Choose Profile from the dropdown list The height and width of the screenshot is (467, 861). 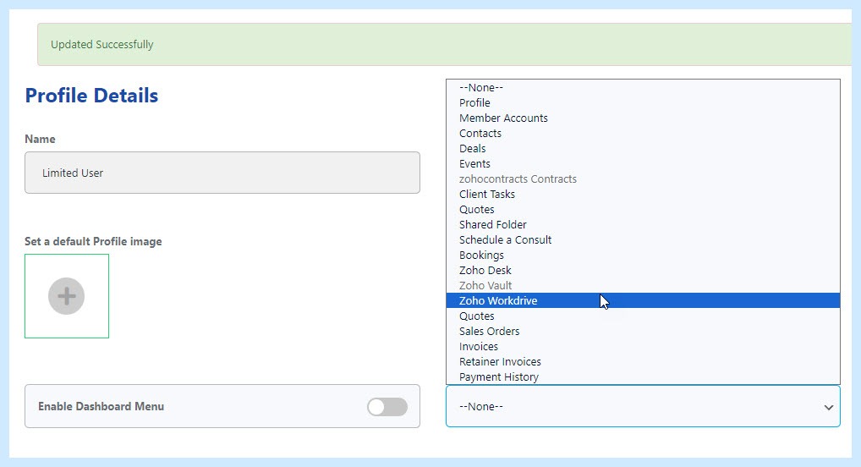(643, 102)
